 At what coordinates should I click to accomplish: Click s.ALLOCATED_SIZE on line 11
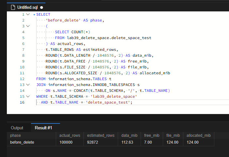click(x=78, y=73)
